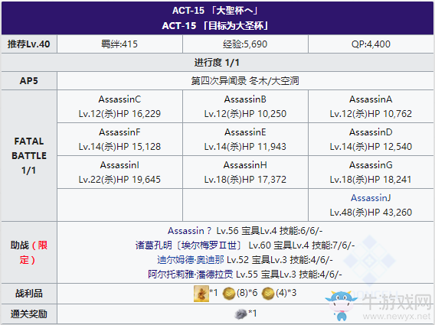
Task: Click the Lv.14(杀)HP 11,943 stat
Action: coord(245,147)
